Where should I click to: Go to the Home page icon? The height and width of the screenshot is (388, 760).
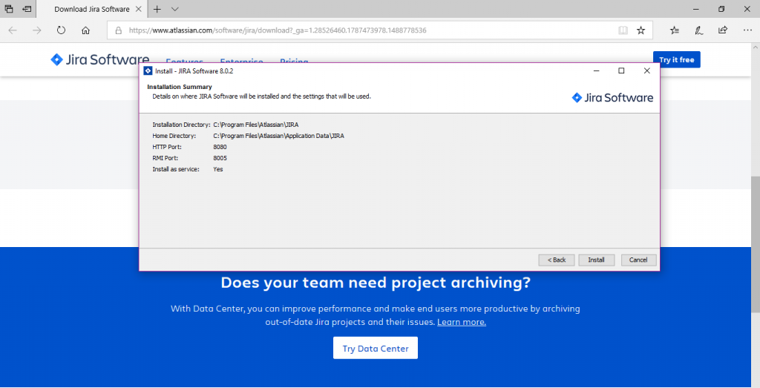(x=86, y=30)
